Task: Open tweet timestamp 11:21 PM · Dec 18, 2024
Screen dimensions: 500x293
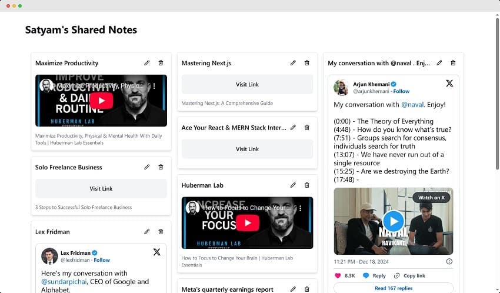Action: pyautogui.click(x=361, y=261)
